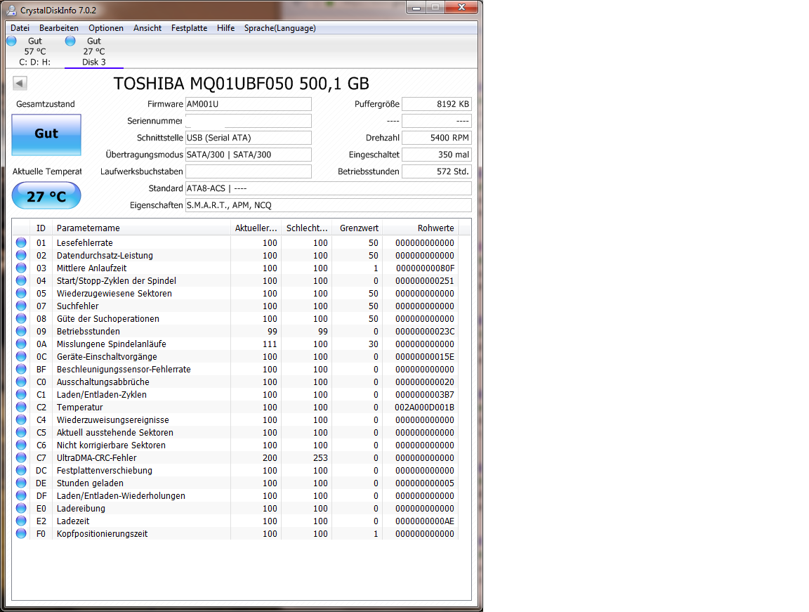The image size is (809, 612).
Task: Click status orb for Geräte-Einschaltvorgänge
Action: (x=21, y=356)
